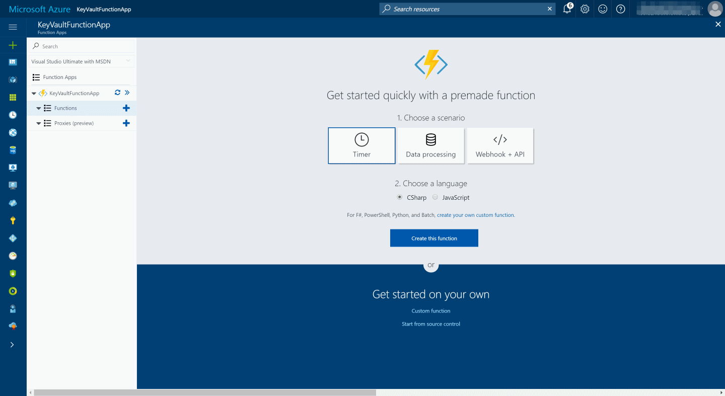725x396 pixels.
Task: Clear the Search resources box with X
Action: point(549,9)
